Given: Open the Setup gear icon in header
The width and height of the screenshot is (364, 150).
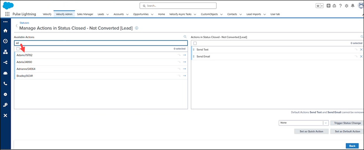Looking at the screenshot, I should click(x=347, y=6).
